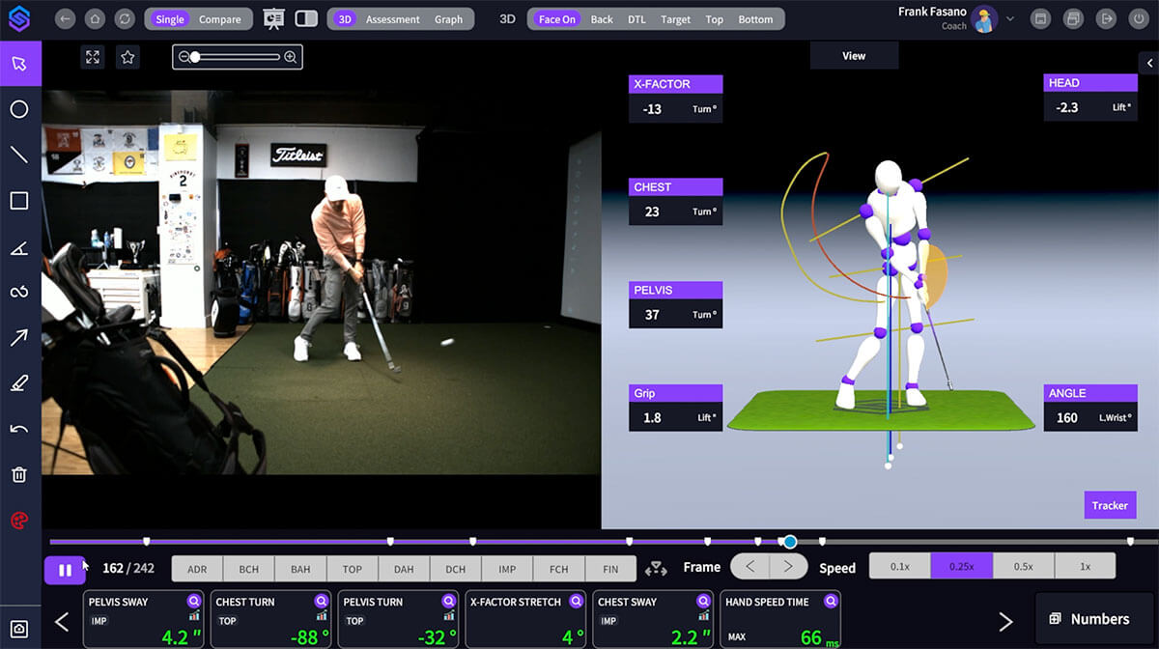Open the Graph view tab
This screenshot has width=1159, height=649.
pos(448,17)
